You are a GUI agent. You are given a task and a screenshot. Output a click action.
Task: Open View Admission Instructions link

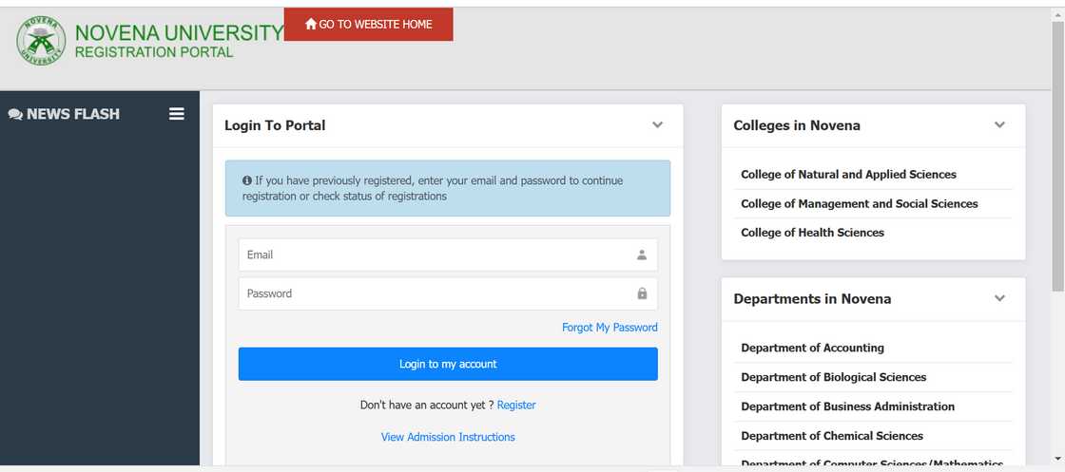click(448, 437)
